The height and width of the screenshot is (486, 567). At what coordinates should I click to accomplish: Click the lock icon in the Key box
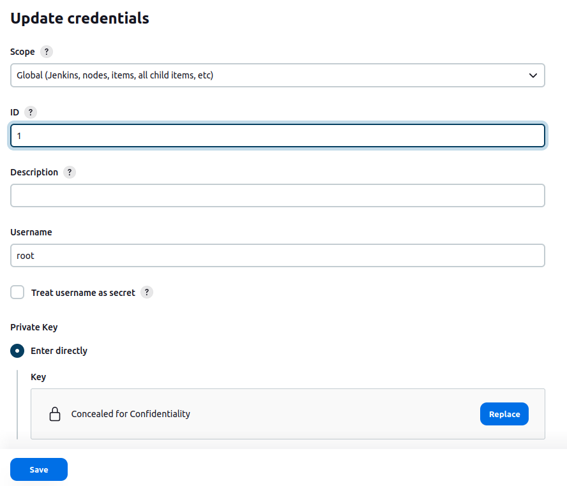[x=55, y=414]
